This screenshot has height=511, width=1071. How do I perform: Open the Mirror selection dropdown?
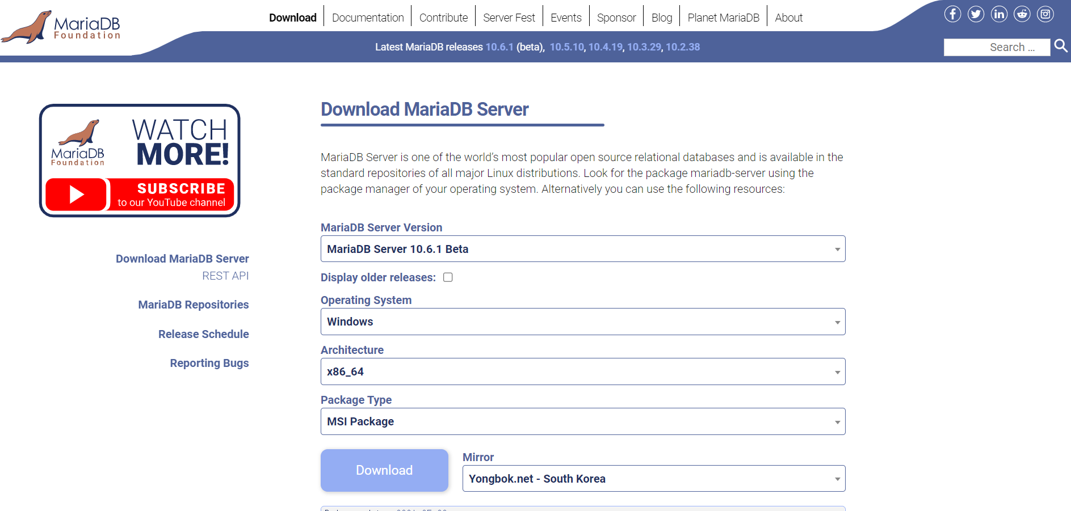(654, 479)
